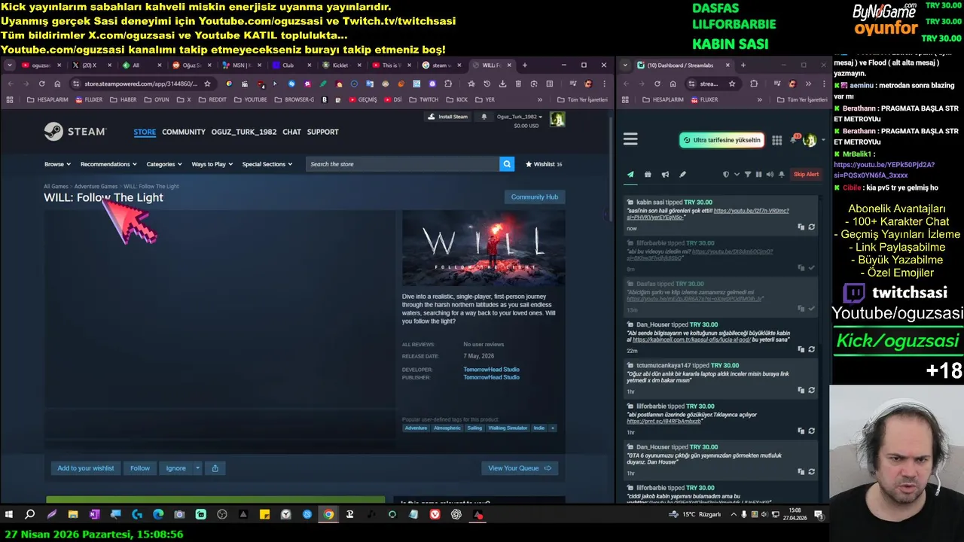This screenshot has width=964, height=542.
Task: Click the Search the store input field
Action: 402,164
